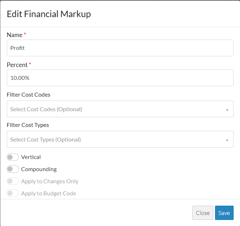The height and width of the screenshot is (226, 240).
Task: Turn on the Compounding toggle switch
Action: coord(13,169)
